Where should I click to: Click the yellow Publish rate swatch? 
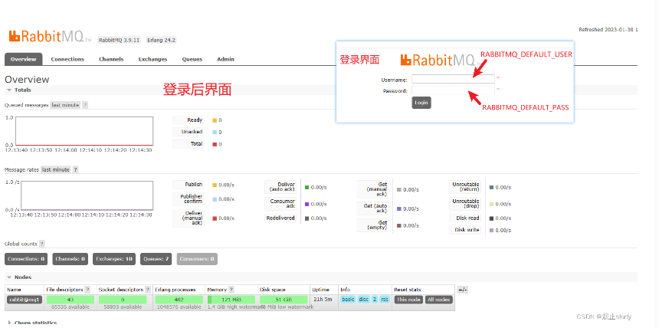pyautogui.click(x=215, y=185)
